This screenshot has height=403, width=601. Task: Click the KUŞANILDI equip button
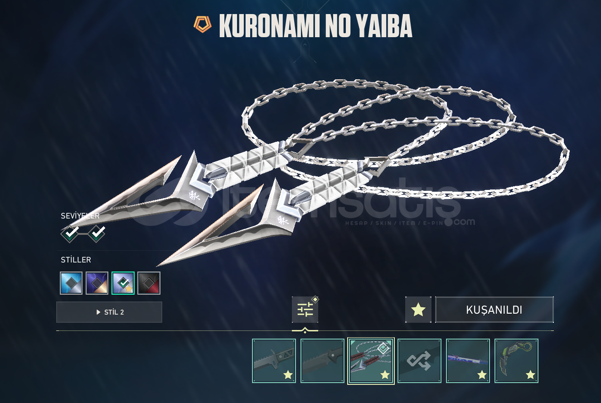494,310
